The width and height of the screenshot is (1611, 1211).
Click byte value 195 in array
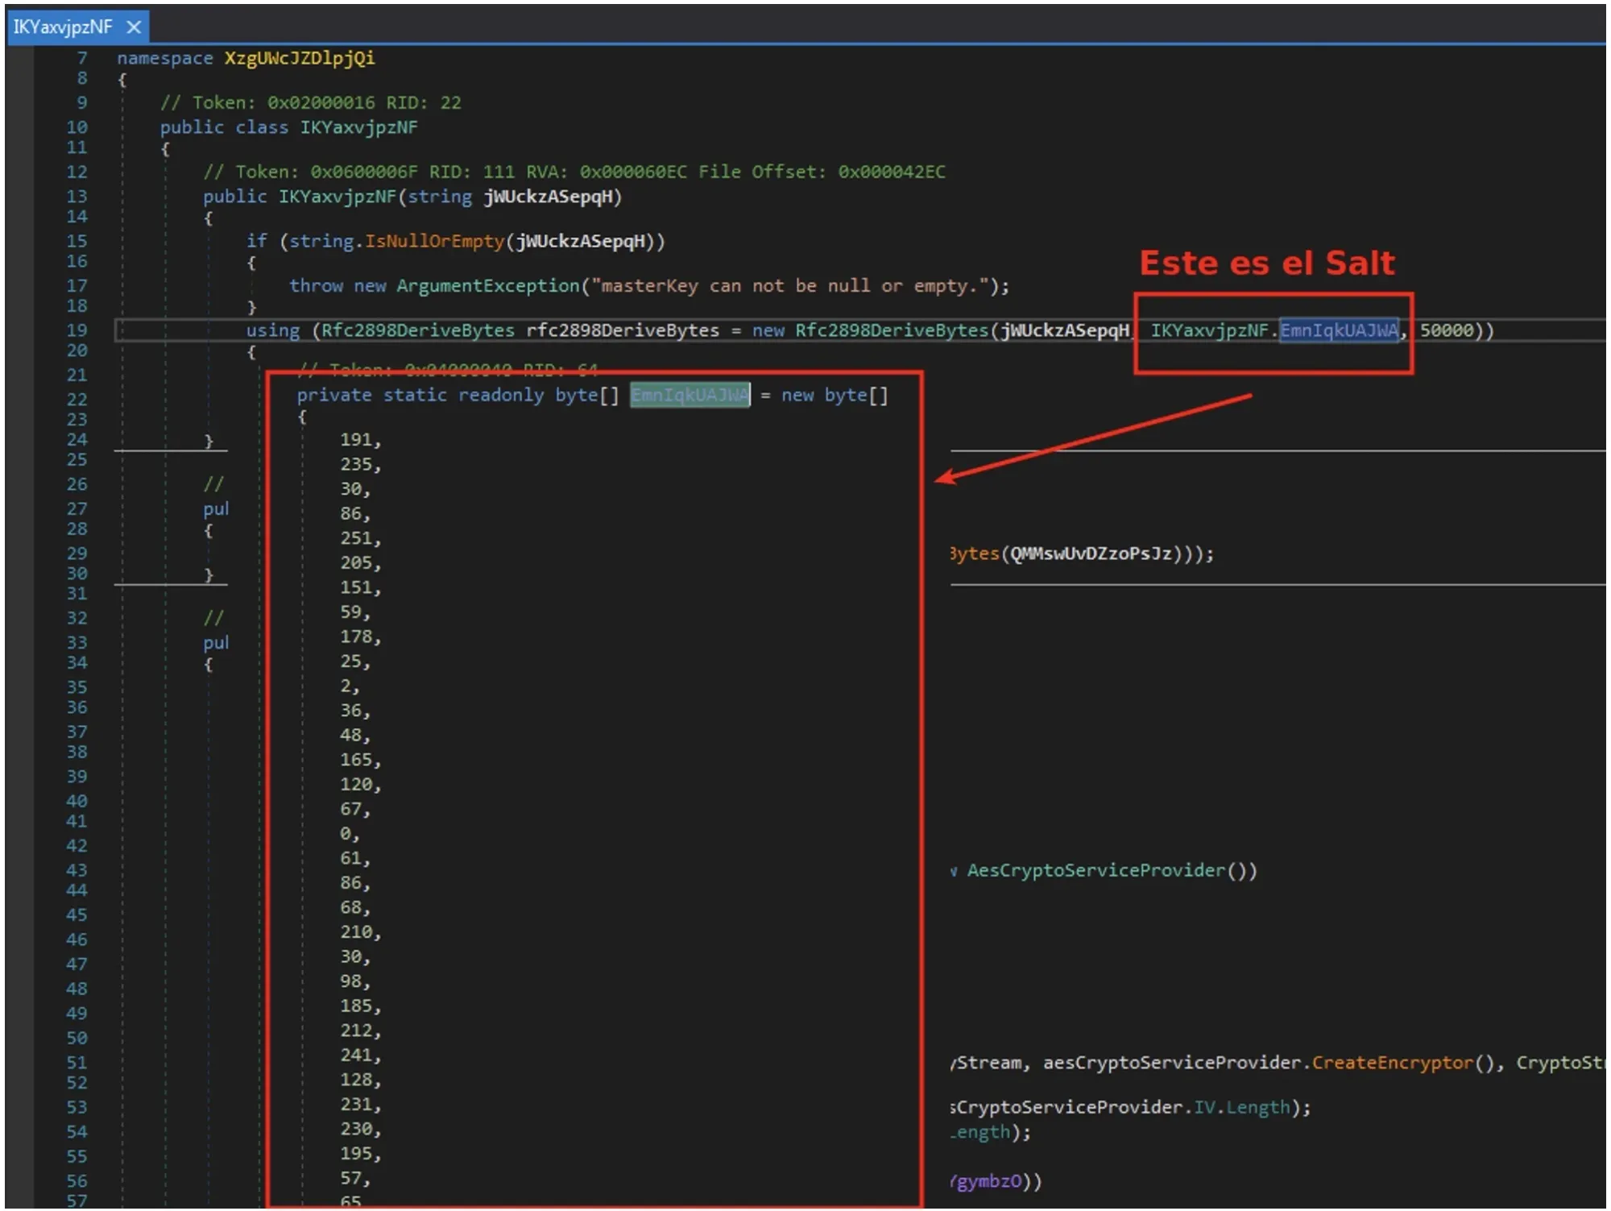click(356, 1154)
